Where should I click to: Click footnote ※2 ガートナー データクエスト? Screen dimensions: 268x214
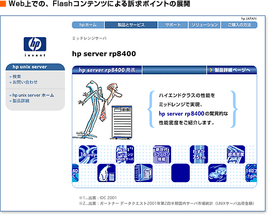(x=166, y=203)
